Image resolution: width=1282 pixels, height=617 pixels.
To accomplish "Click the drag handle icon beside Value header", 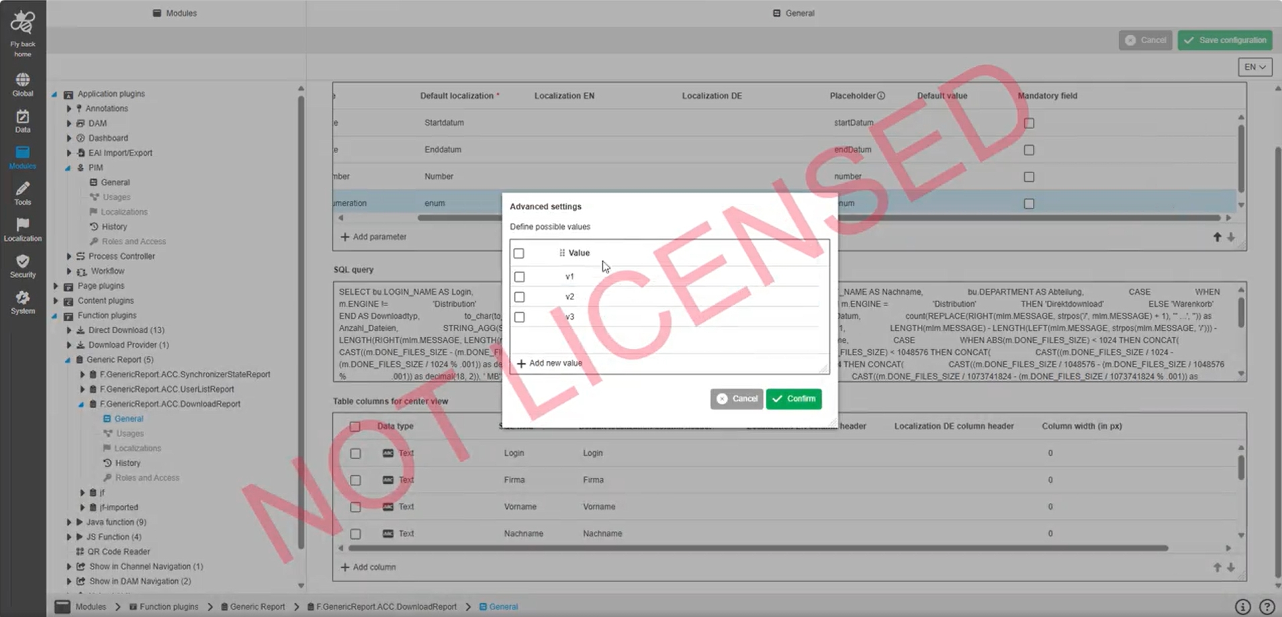I will [x=562, y=253].
